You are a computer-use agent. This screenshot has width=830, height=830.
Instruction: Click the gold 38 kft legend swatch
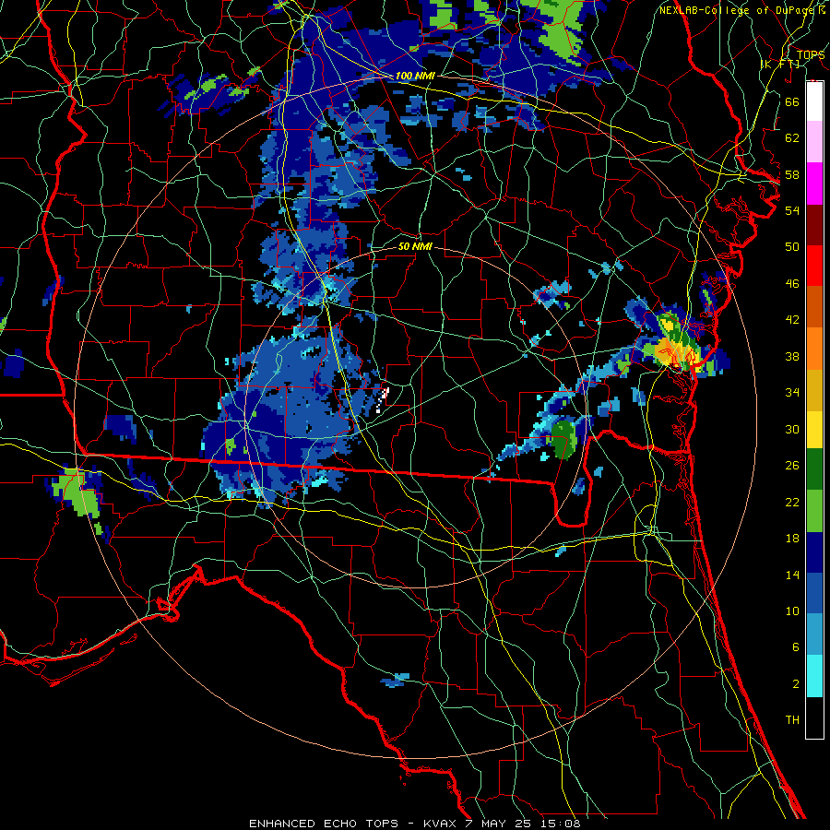click(x=814, y=389)
